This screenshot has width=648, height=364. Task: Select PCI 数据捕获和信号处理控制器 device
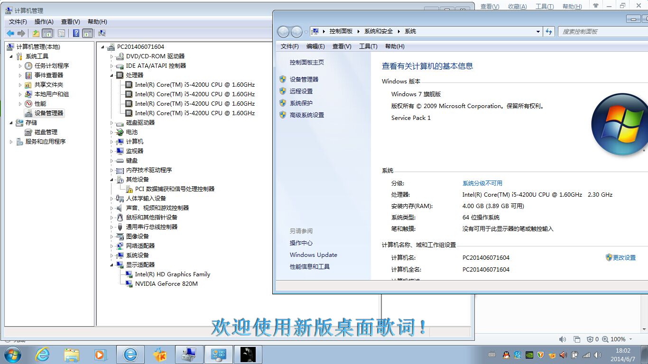[175, 189]
